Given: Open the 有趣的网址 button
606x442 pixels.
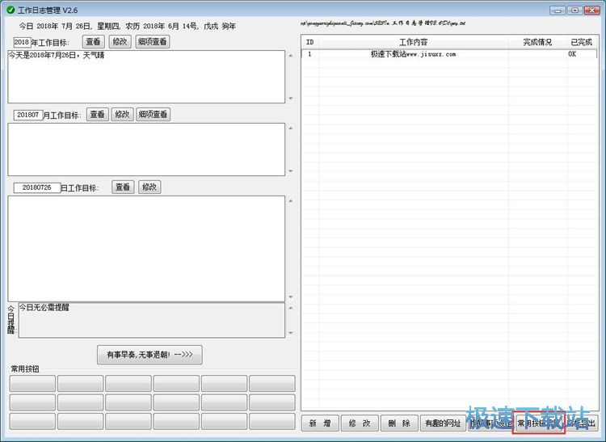Looking at the screenshot, I should pyautogui.click(x=443, y=423).
